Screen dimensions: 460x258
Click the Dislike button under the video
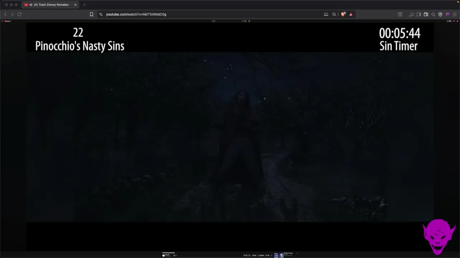[250, 255]
